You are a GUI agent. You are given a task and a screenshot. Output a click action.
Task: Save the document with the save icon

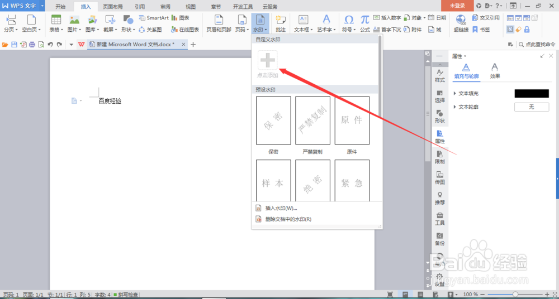(15, 45)
